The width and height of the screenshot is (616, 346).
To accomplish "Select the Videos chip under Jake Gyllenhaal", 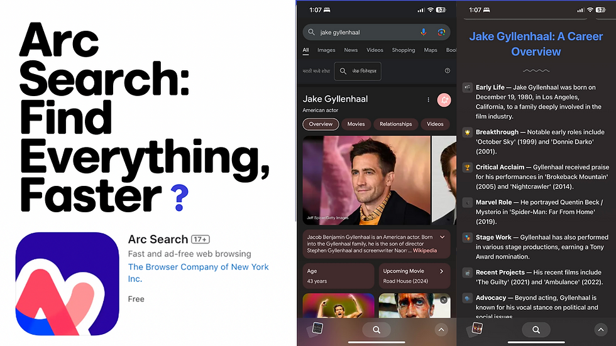I will point(435,124).
